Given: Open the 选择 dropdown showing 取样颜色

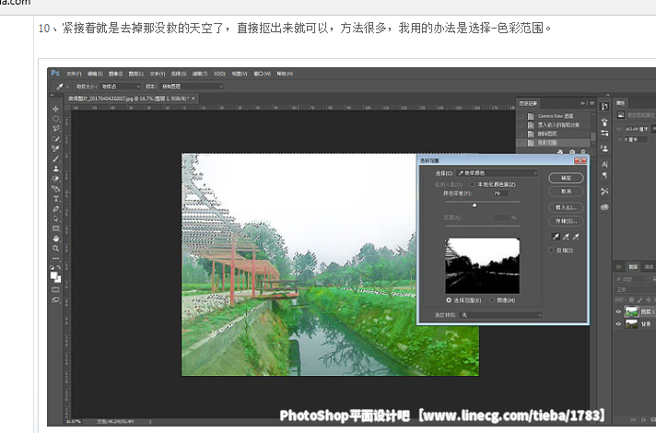Looking at the screenshot, I should [x=498, y=173].
